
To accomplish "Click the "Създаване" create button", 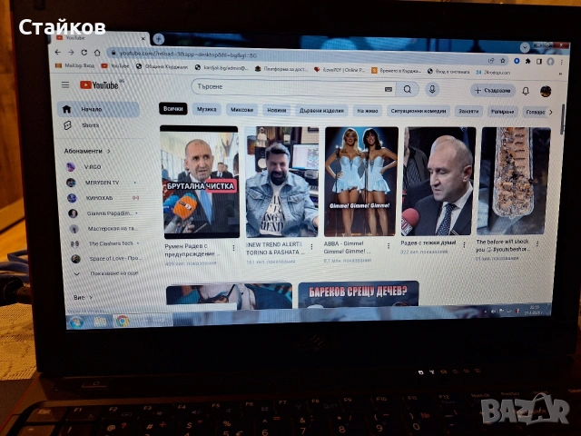I will coord(494,90).
